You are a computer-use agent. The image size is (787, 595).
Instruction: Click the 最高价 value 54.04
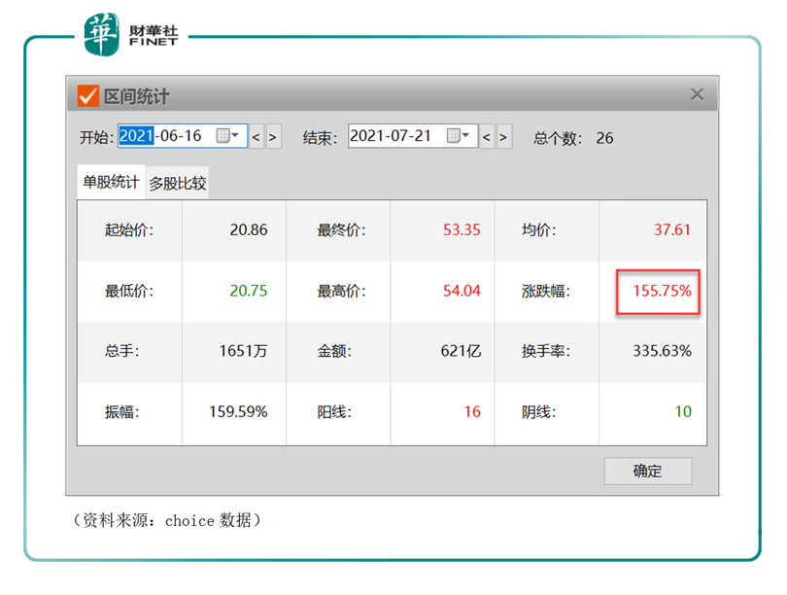coord(461,291)
